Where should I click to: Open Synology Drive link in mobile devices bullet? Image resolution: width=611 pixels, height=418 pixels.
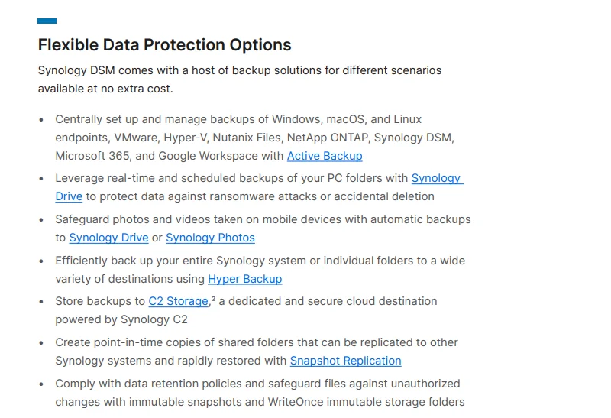tap(108, 238)
